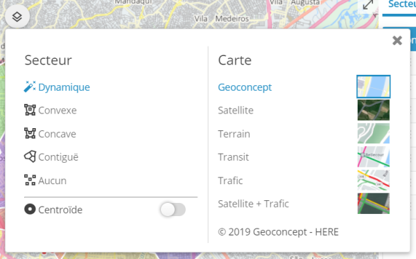Viewport: 416px width, 259px height.
Task: Click the Trafic preview thumbnail
Action: pyautogui.click(x=374, y=180)
